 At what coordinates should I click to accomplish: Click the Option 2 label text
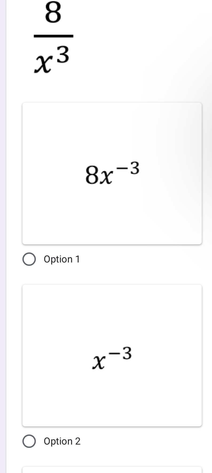[62, 441]
